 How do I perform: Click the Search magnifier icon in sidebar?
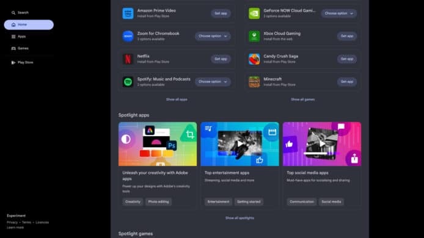click(13, 13)
